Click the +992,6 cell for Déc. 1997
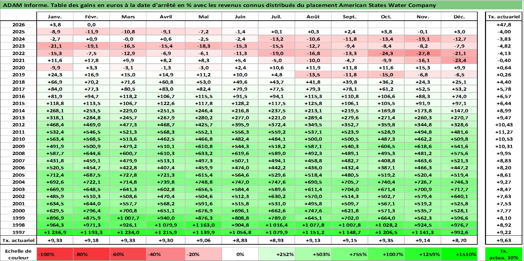Screen dimensions: 524x261 point(459,232)
